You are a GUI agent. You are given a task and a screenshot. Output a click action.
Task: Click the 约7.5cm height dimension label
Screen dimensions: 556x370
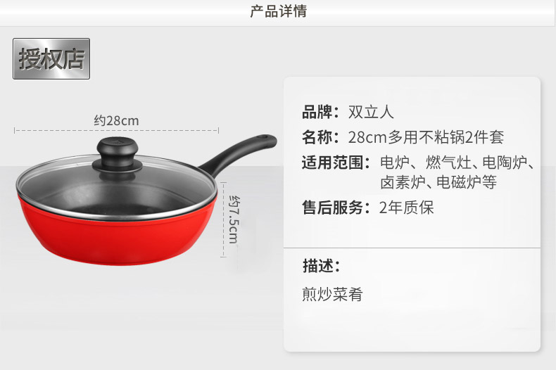pyautogui.click(x=234, y=219)
